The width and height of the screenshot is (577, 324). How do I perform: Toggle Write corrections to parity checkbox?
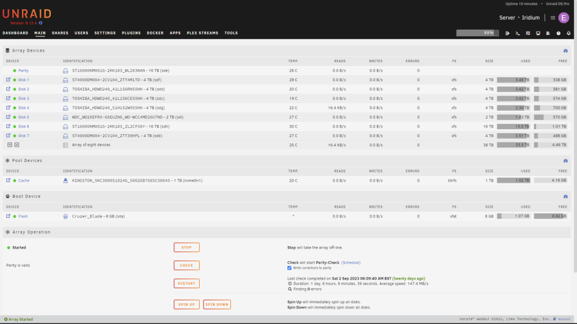[x=289, y=268]
